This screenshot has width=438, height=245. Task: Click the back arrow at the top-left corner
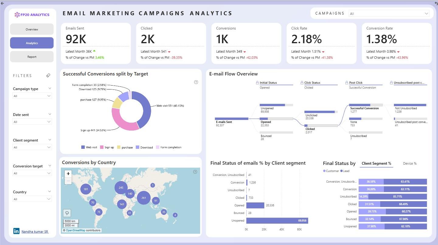tap(2, 3)
